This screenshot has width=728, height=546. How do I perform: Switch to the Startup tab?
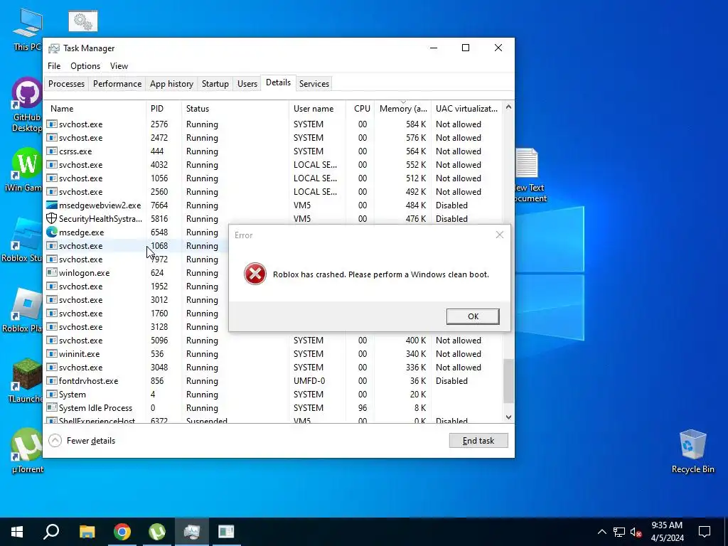click(x=215, y=84)
